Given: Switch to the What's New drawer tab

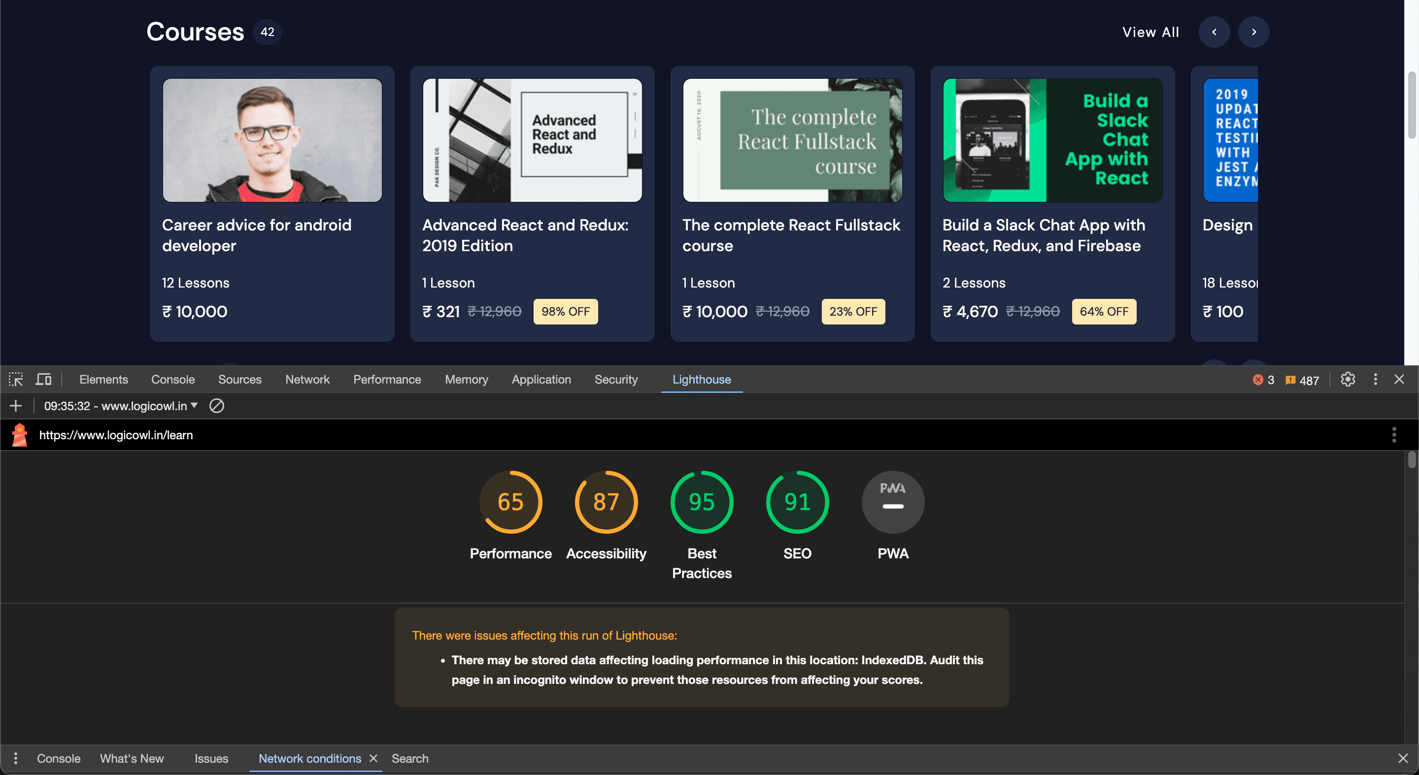Looking at the screenshot, I should [x=132, y=758].
